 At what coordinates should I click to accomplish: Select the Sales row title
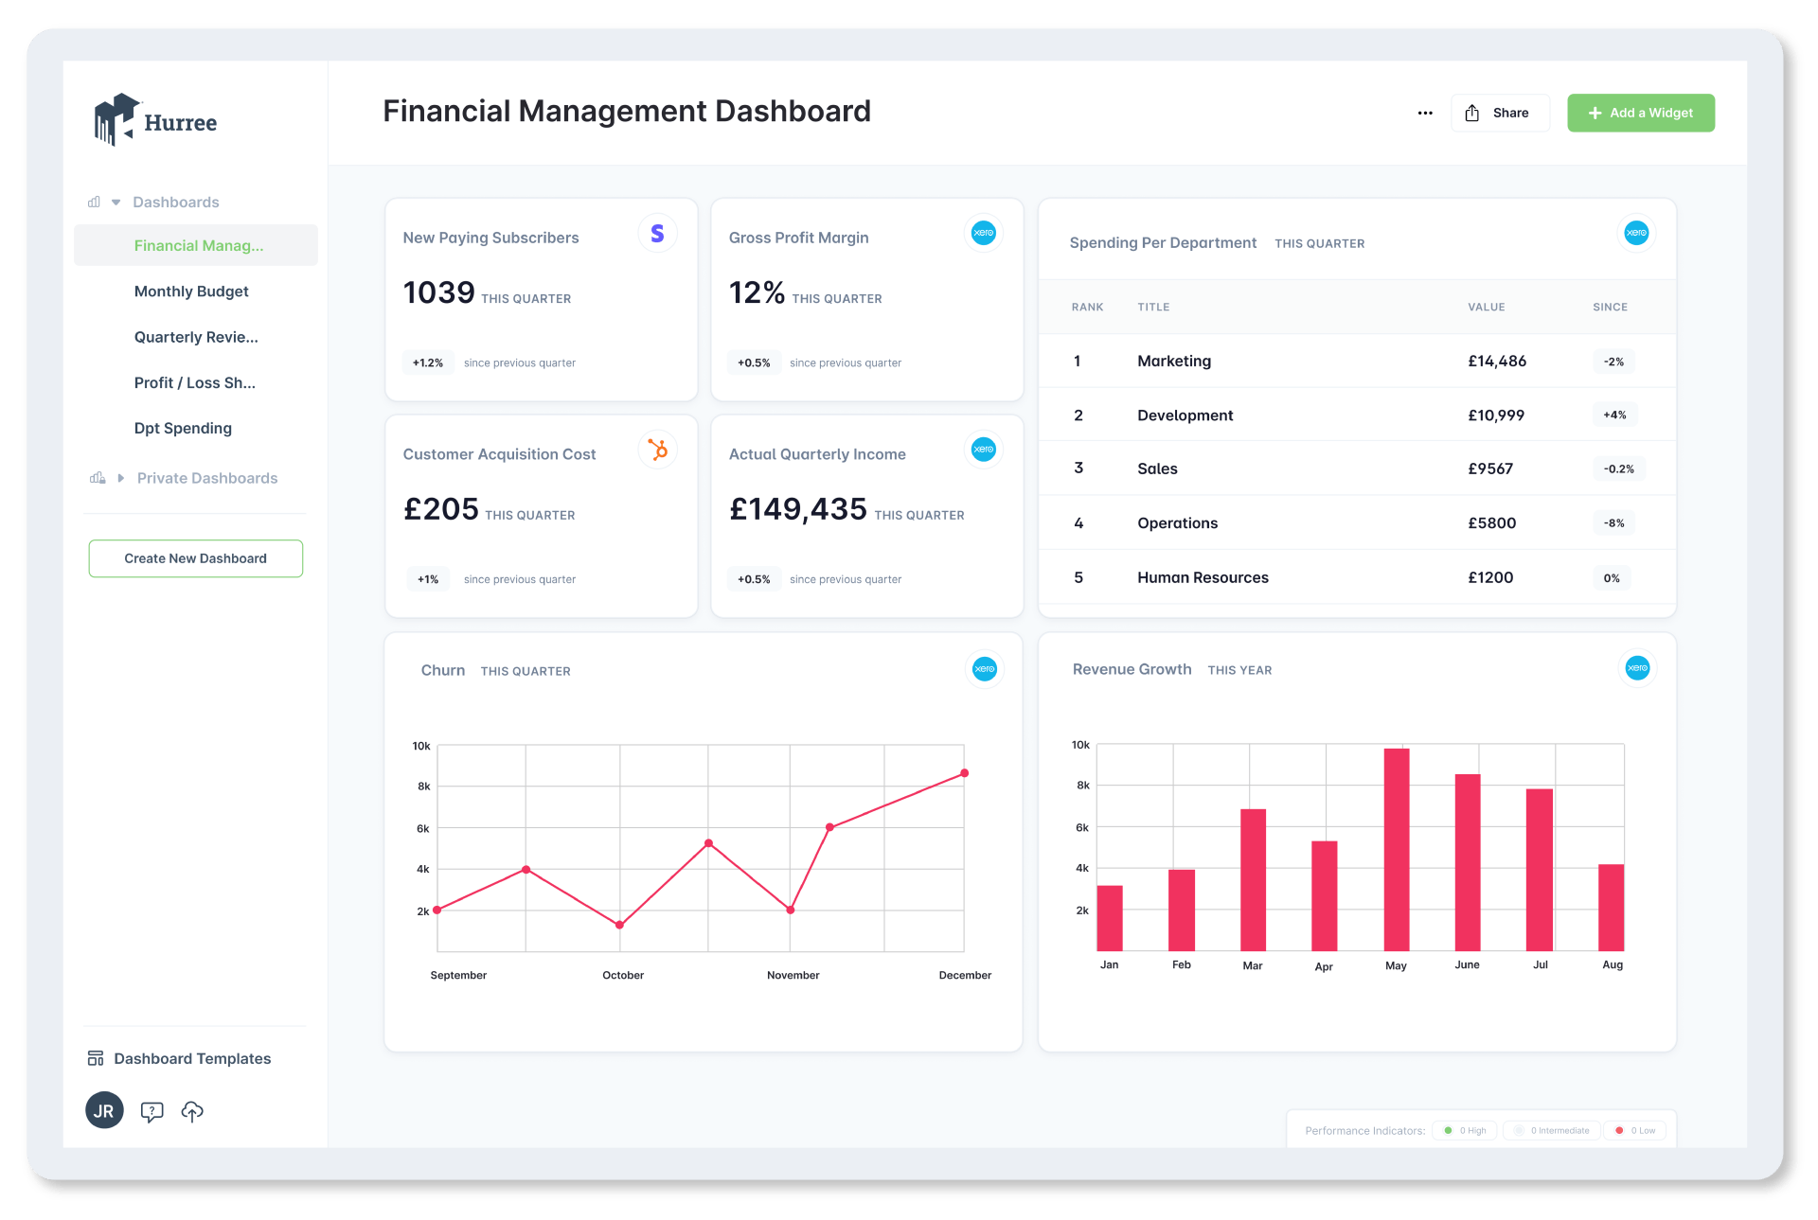coord(1157,469)
